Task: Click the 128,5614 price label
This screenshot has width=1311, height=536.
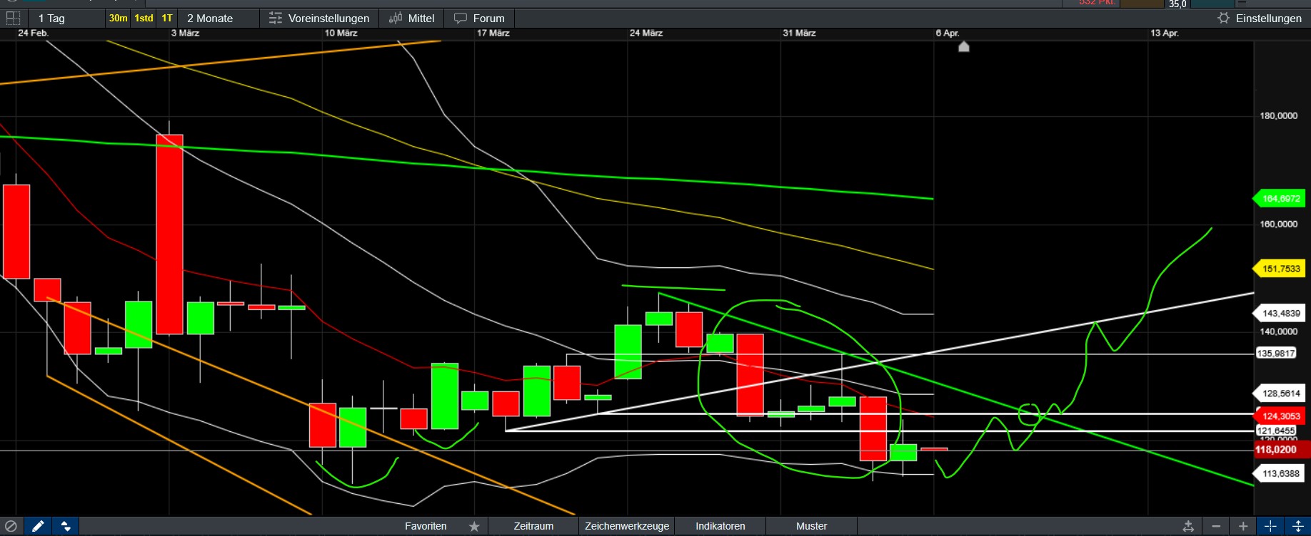Action: click(1280, 393)
